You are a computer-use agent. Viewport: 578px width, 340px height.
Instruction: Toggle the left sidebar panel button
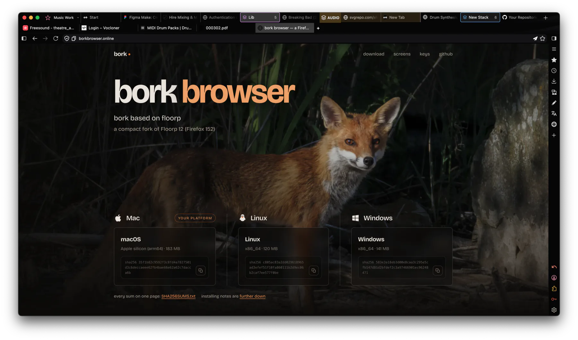pyautogui.click(x=24, y=38)
